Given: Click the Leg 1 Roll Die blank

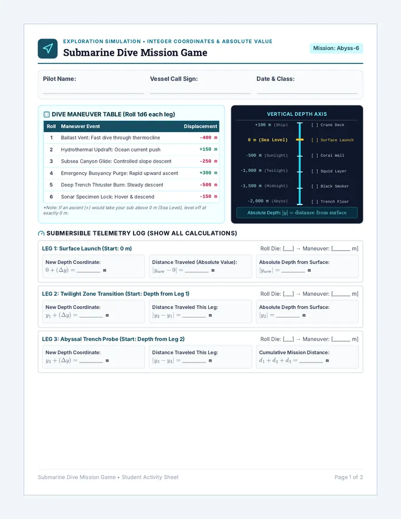Looking at the screenshot, I should 288,249.
